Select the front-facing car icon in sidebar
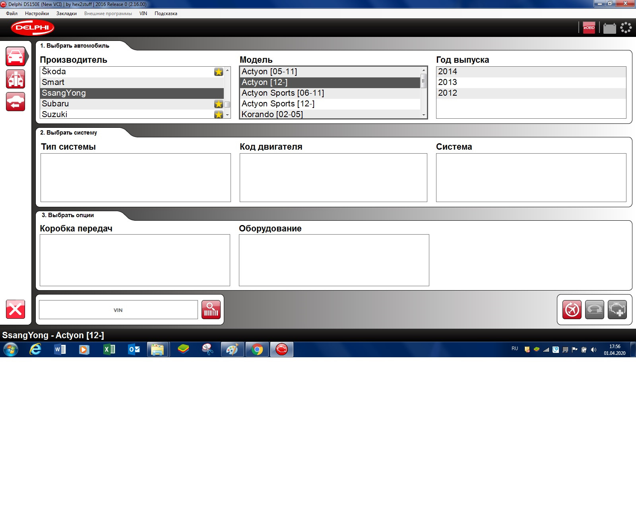Image resolution: width=636 pixels, height=520 pixels. tap(16, 56)
